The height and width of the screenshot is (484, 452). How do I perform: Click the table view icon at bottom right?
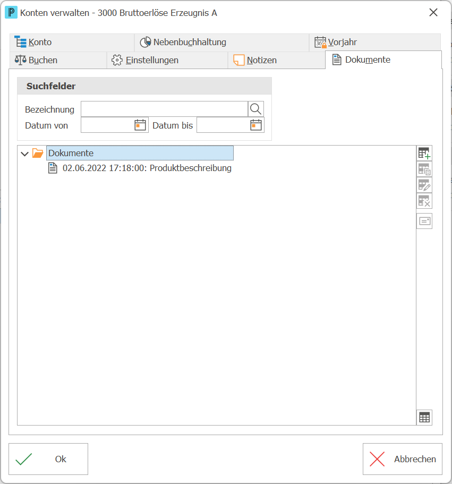point(424,418)
